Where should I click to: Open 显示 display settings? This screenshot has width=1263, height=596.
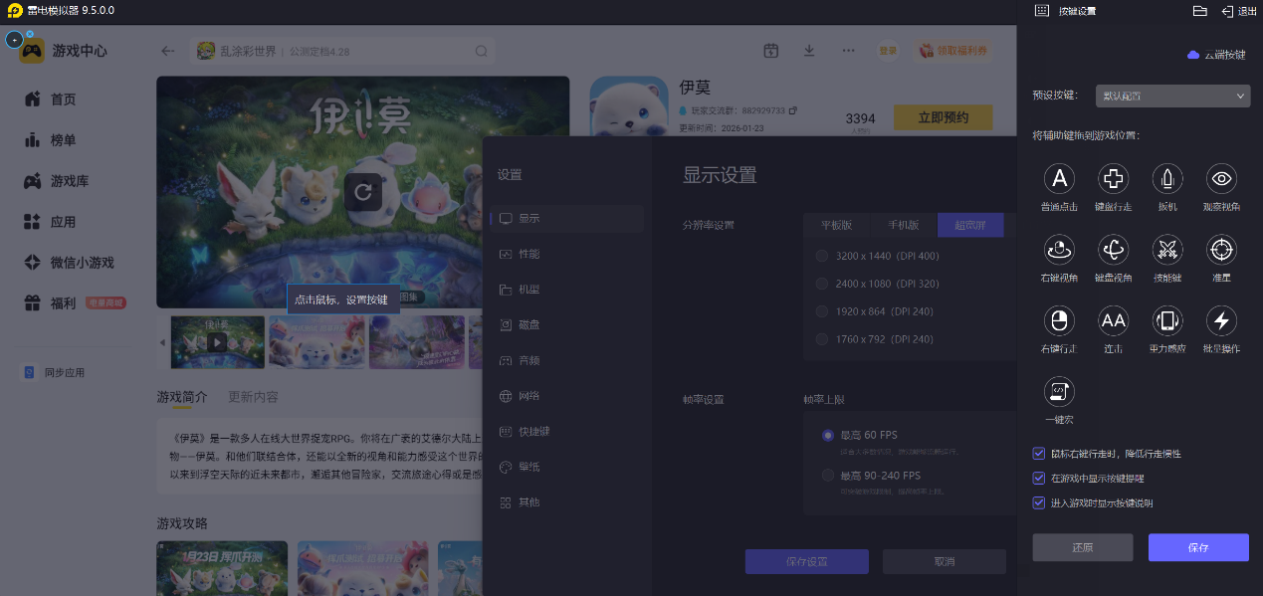point(566,218)
